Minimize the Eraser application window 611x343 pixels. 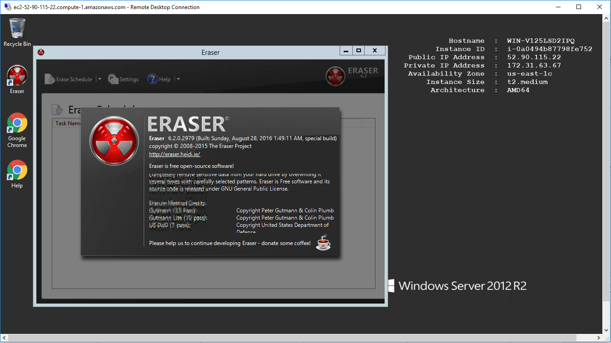pyautogui.click(x=346, y=51)
